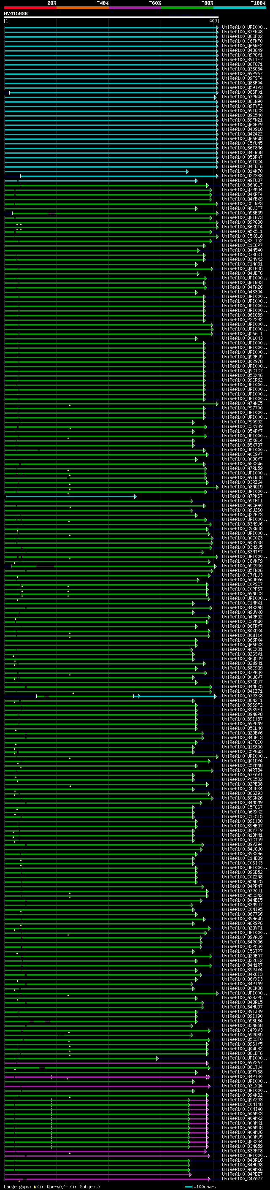Click the label UniRef100_Q22FZ3
Image resolution: width=270 pixels, height=1190 pixels.
[242, 515]
